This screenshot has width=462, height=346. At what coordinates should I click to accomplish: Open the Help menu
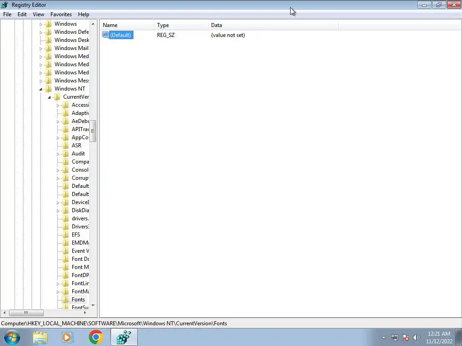[83, 14]
